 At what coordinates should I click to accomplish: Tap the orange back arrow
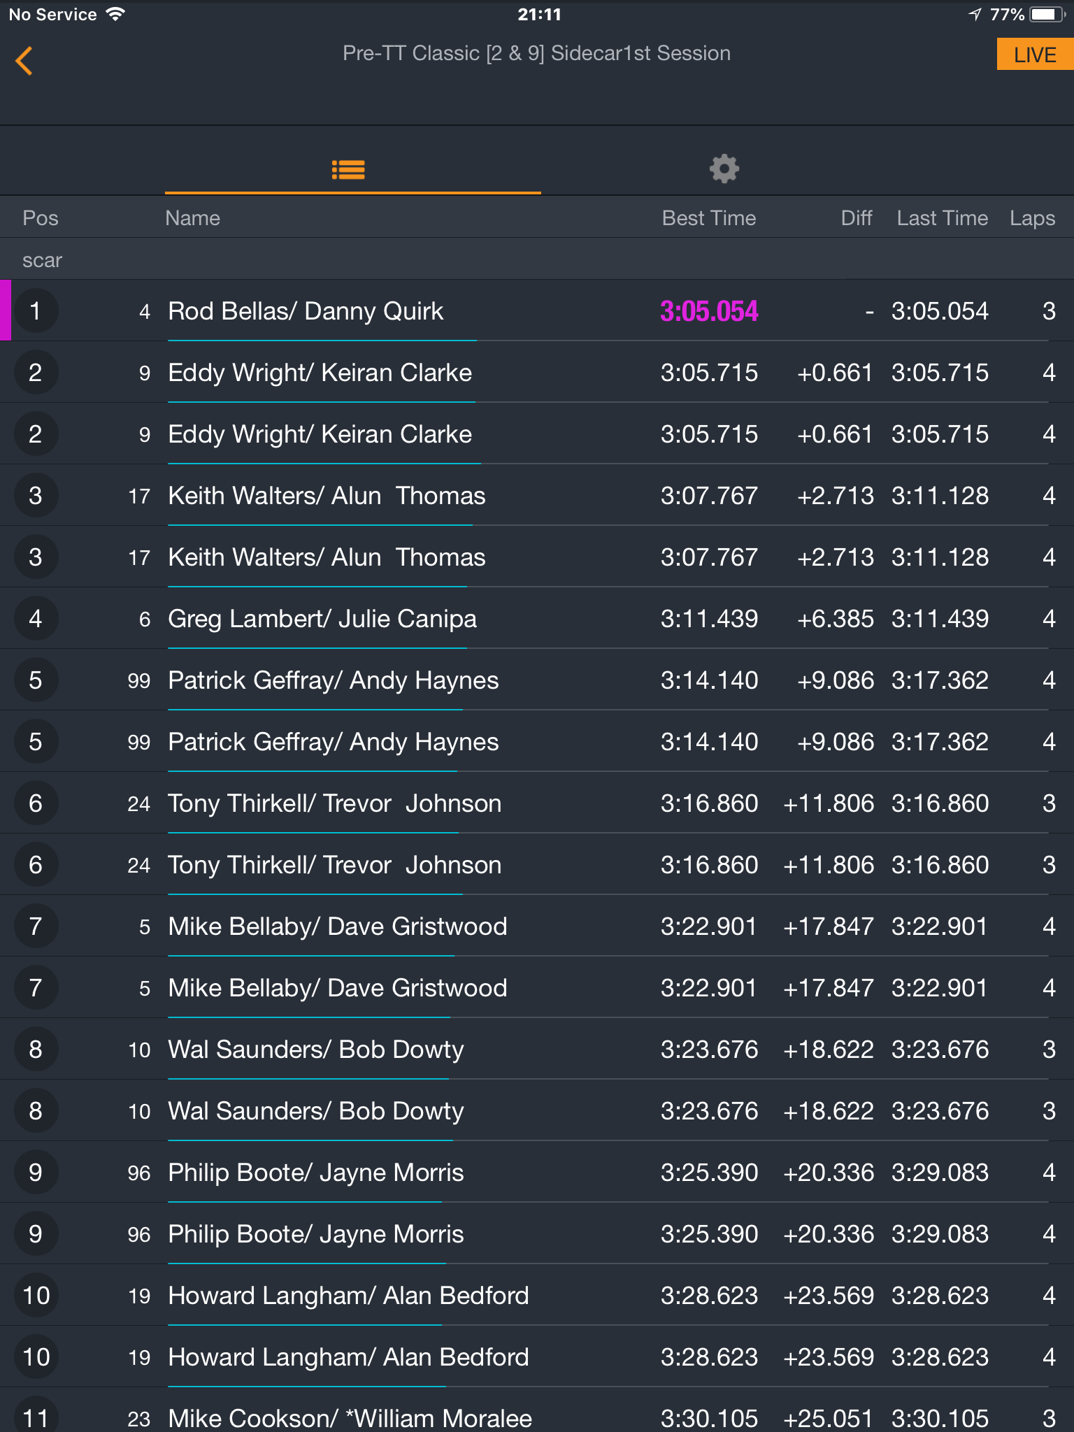[24, 61]
